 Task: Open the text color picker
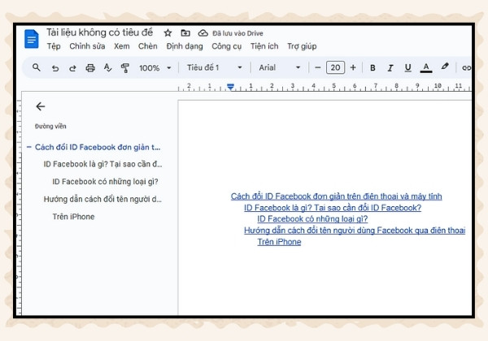click(x=426, y=67)
